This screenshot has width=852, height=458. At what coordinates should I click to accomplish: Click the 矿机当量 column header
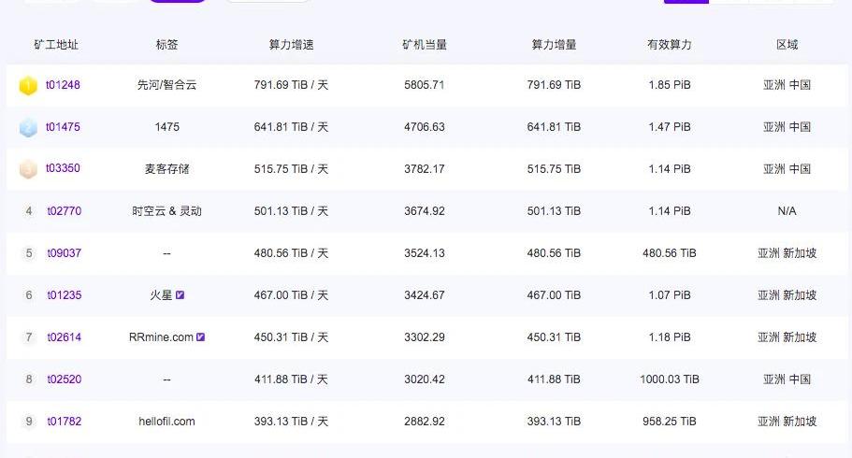pos(424,45)
